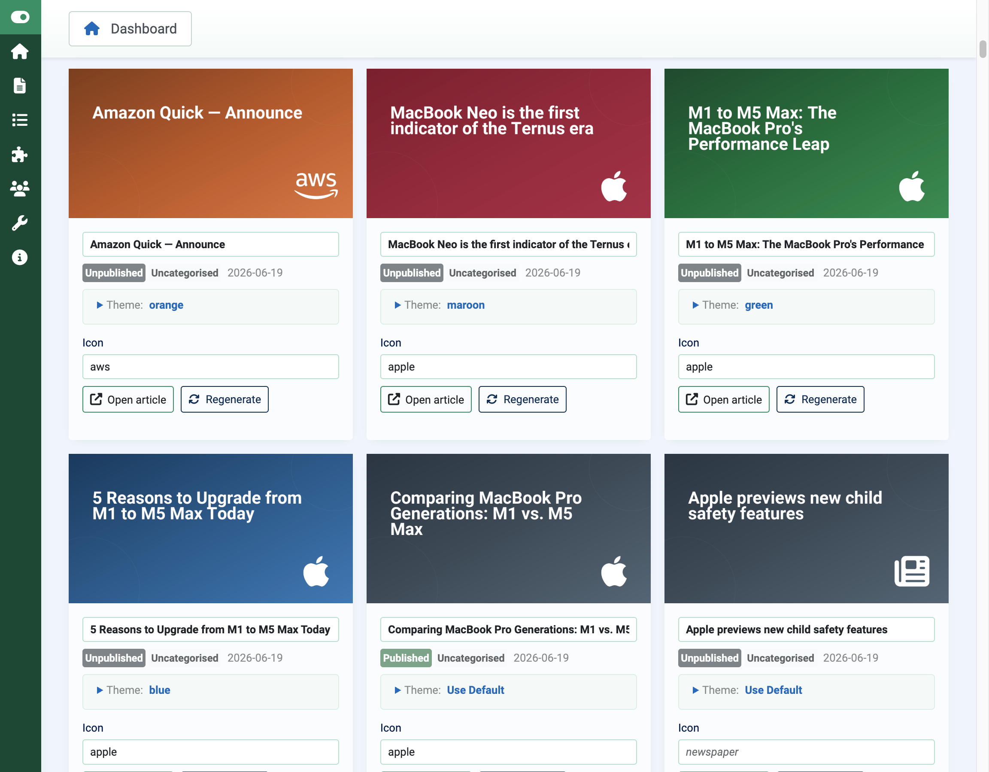Image resolution: width=989 pixels, height=772 pixels.
Task: Click Uncategorised on the Published card
Action: [x=471, y=658]
